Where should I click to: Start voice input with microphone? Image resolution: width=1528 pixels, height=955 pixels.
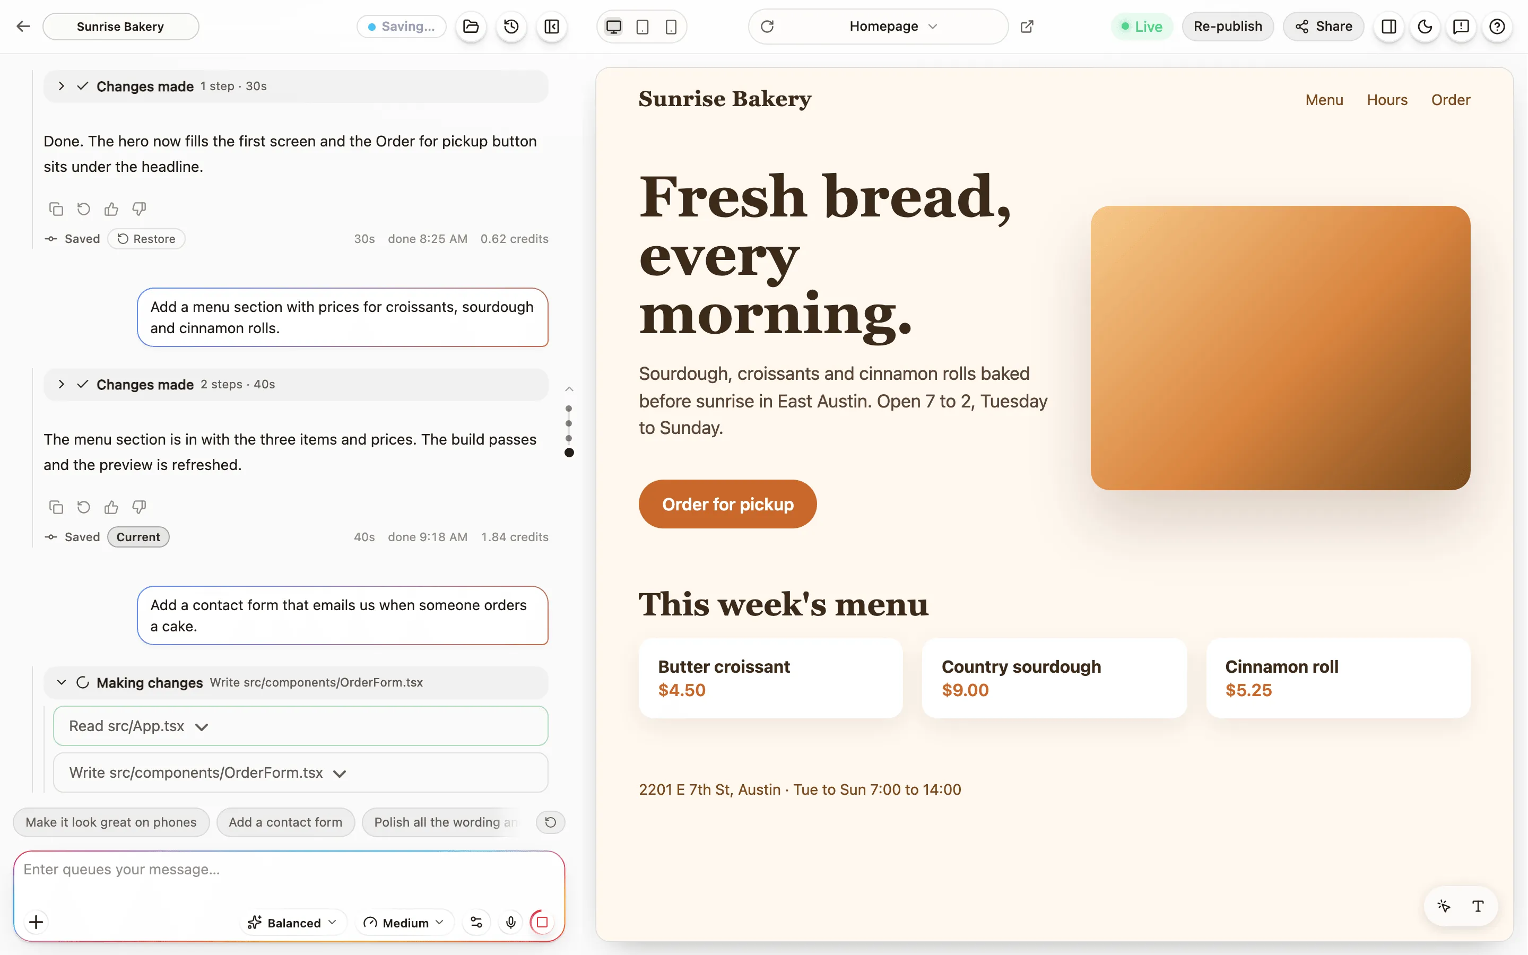tap(511, 922)
